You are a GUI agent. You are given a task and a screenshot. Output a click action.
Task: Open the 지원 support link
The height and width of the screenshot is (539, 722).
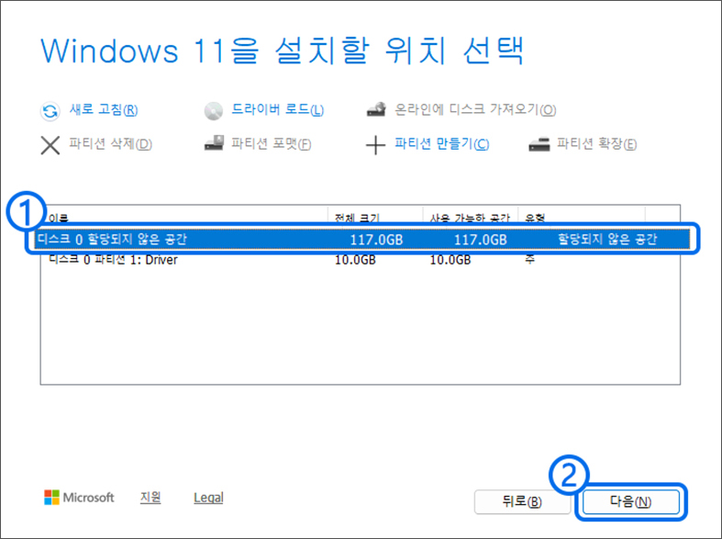tap(150, 498)
